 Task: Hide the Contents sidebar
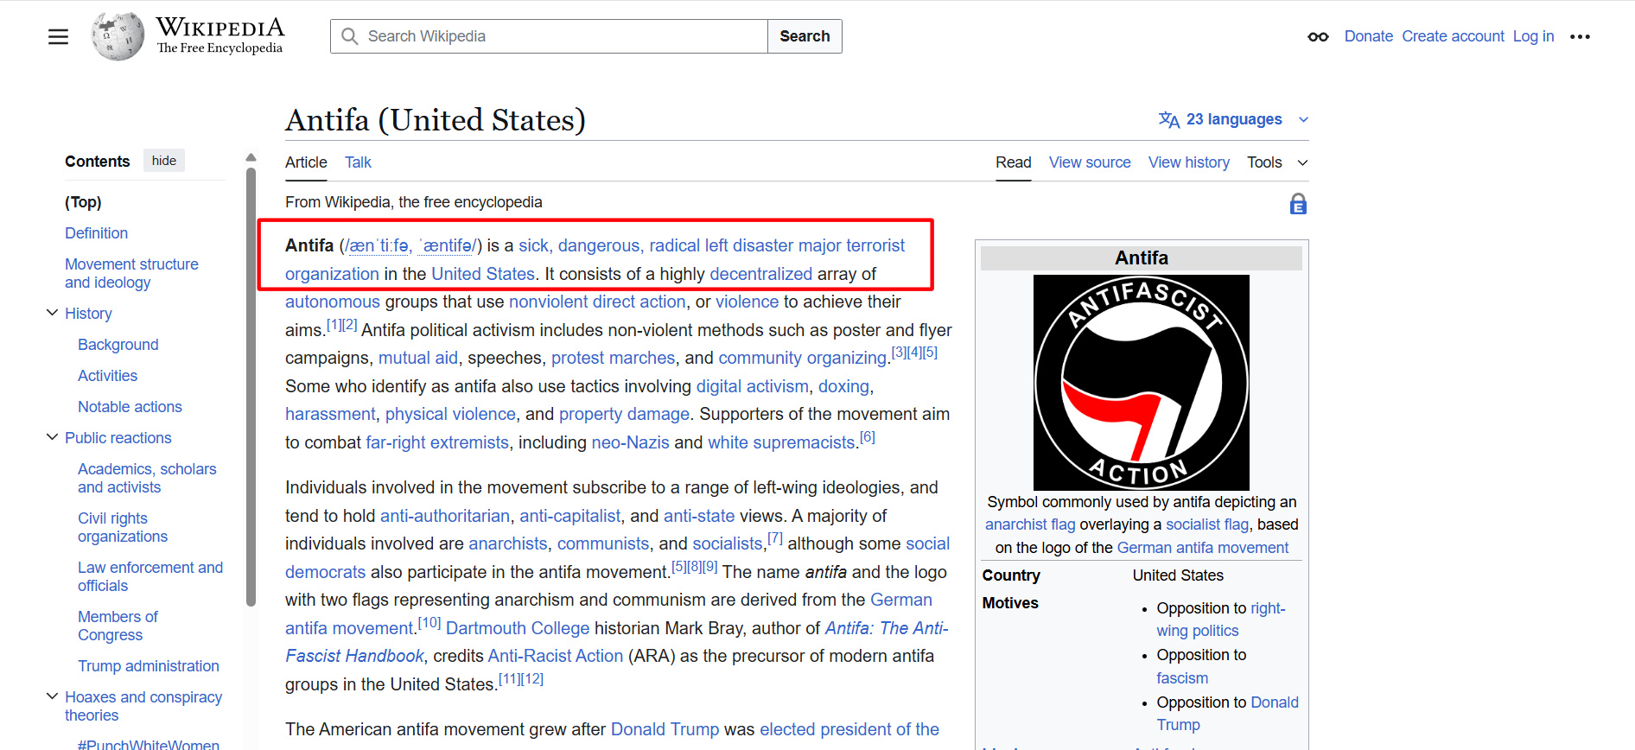163,161
